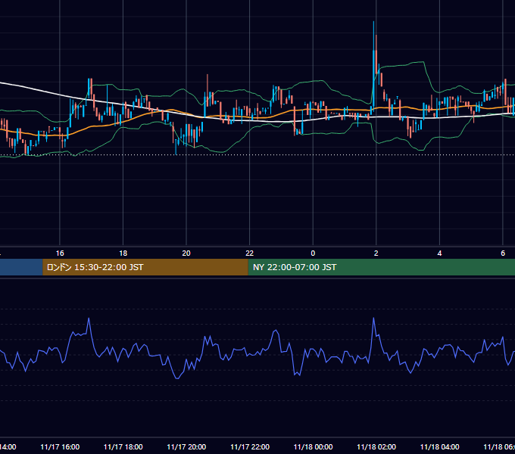The height and width of the screenshot is (454, 515).
Task: Click the dotted horizontal price line
Action: (x=257, y=155)
